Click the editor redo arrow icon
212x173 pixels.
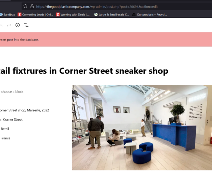click(9, 25)
